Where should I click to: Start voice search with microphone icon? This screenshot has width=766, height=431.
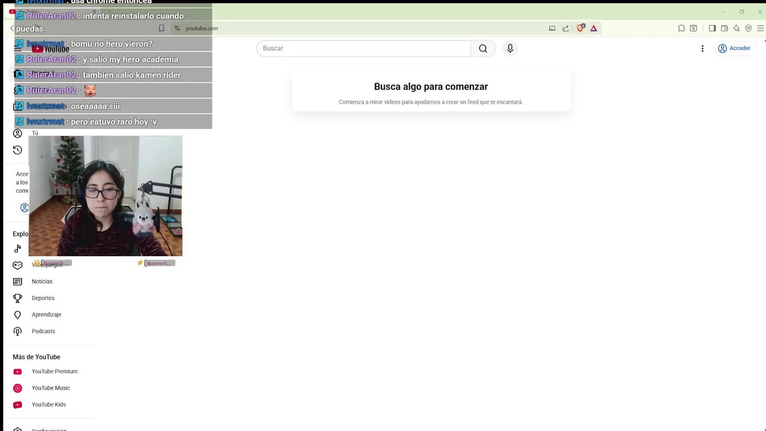point(510,48)
